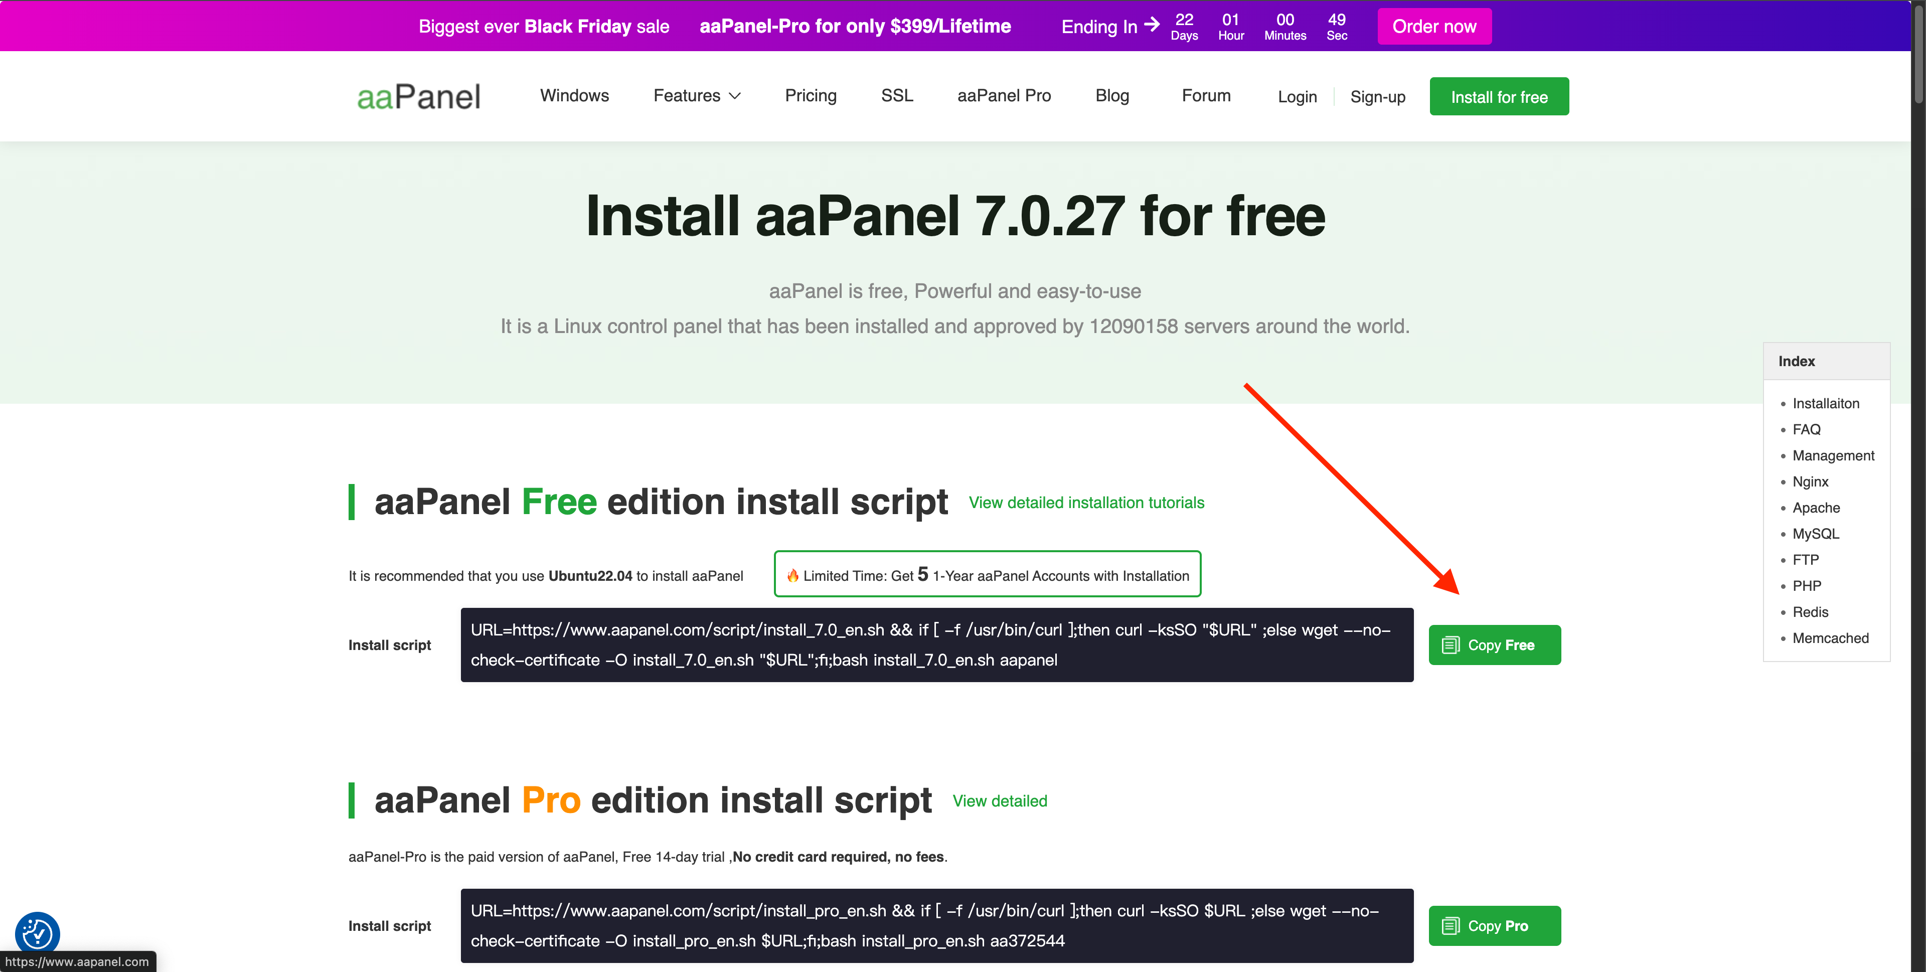Open View detailed installation tutorials link

[x=1085, y=503]
